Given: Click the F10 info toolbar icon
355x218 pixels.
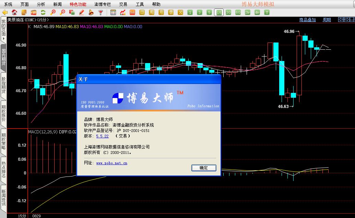Looking at the screenshot, I should click(x=34, y=12).
